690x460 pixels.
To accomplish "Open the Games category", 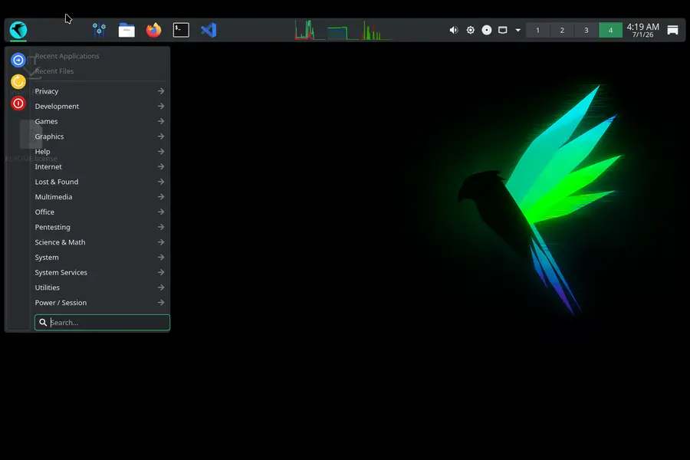I will pos(100,121).
